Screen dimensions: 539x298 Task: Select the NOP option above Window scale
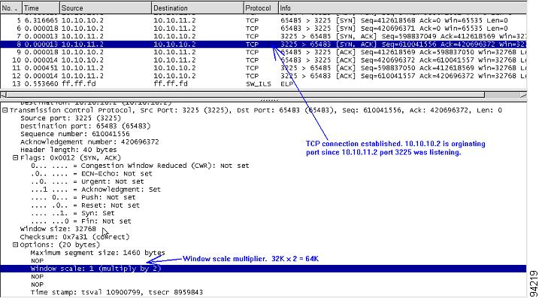[x=37, y=261]
